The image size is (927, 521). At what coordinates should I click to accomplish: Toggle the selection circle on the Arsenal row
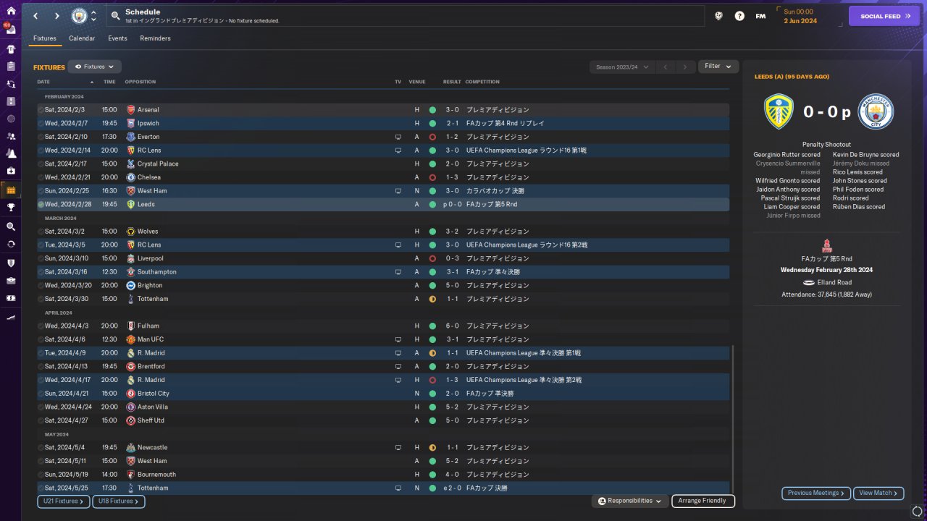(x=41, y=110)
